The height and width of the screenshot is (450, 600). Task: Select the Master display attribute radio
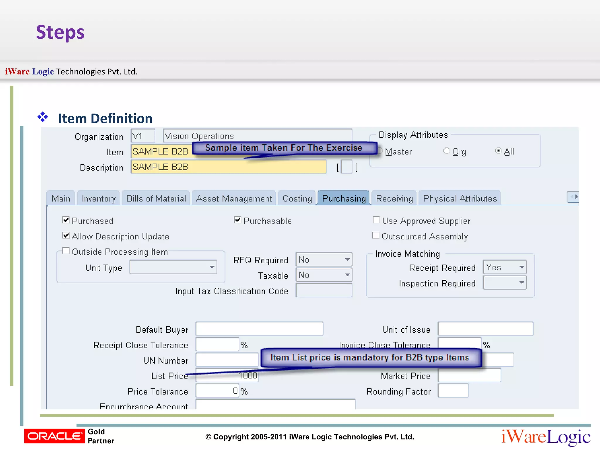point(380,151)
